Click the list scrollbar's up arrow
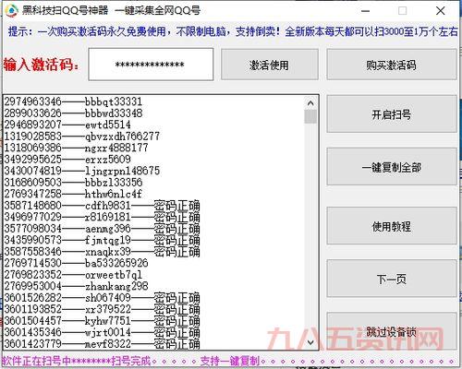462x369 pixels. coord(310,103)
